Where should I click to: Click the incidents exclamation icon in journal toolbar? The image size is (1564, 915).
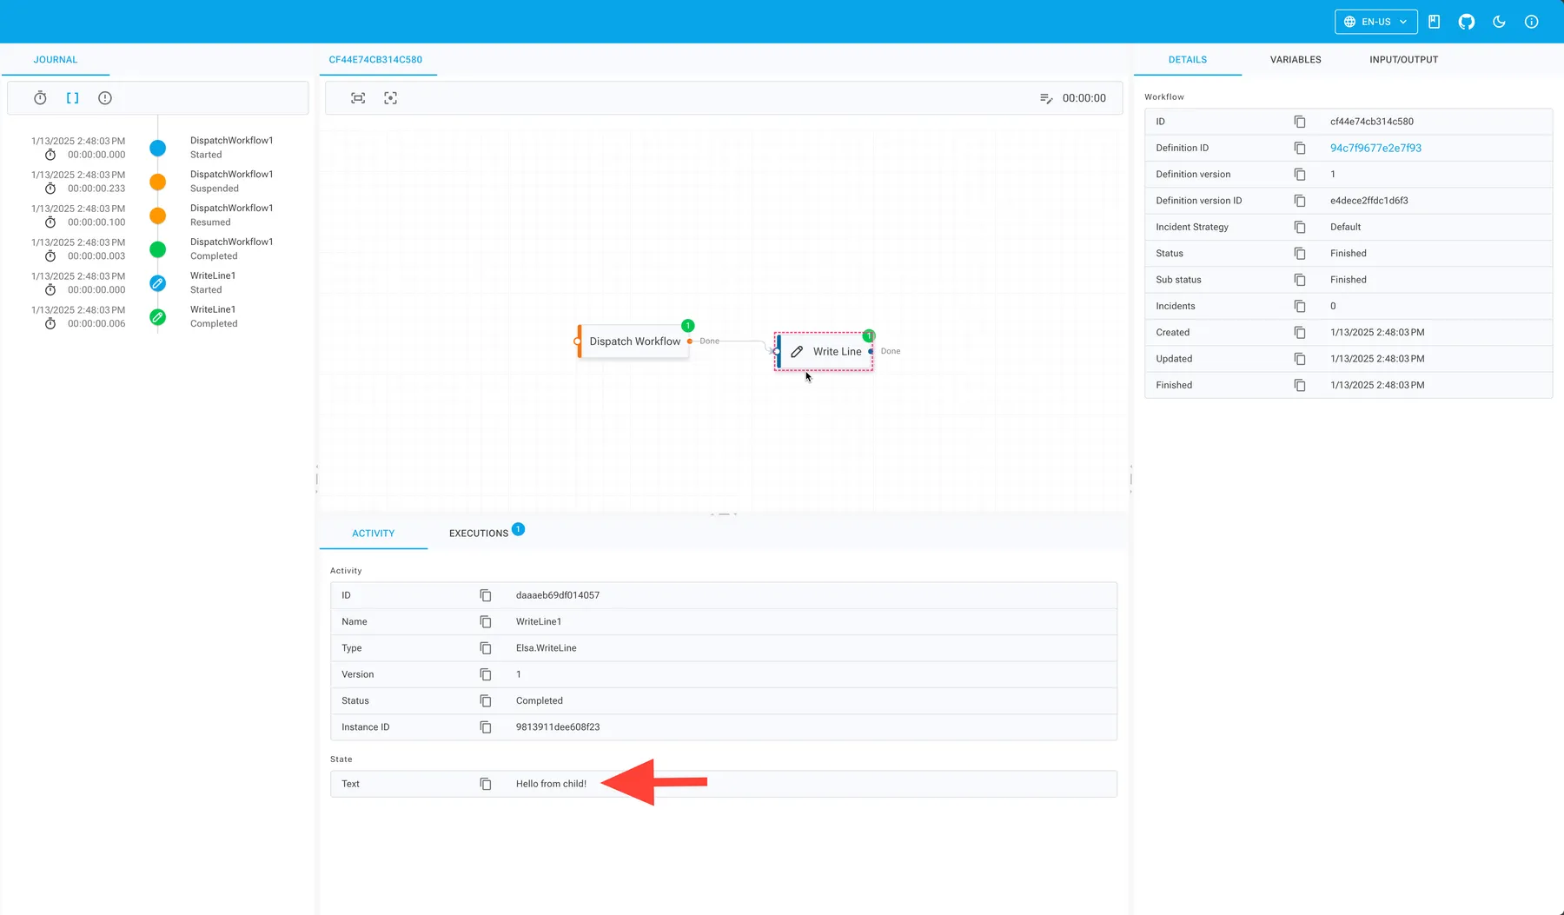coord(104,97)
